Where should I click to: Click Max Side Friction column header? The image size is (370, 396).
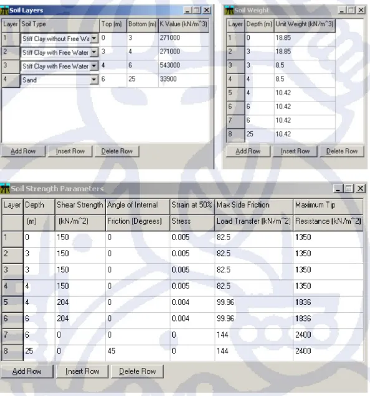[254, 215]
